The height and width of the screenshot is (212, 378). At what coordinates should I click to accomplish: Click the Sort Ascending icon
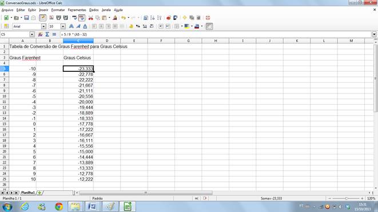click(152, 18)
